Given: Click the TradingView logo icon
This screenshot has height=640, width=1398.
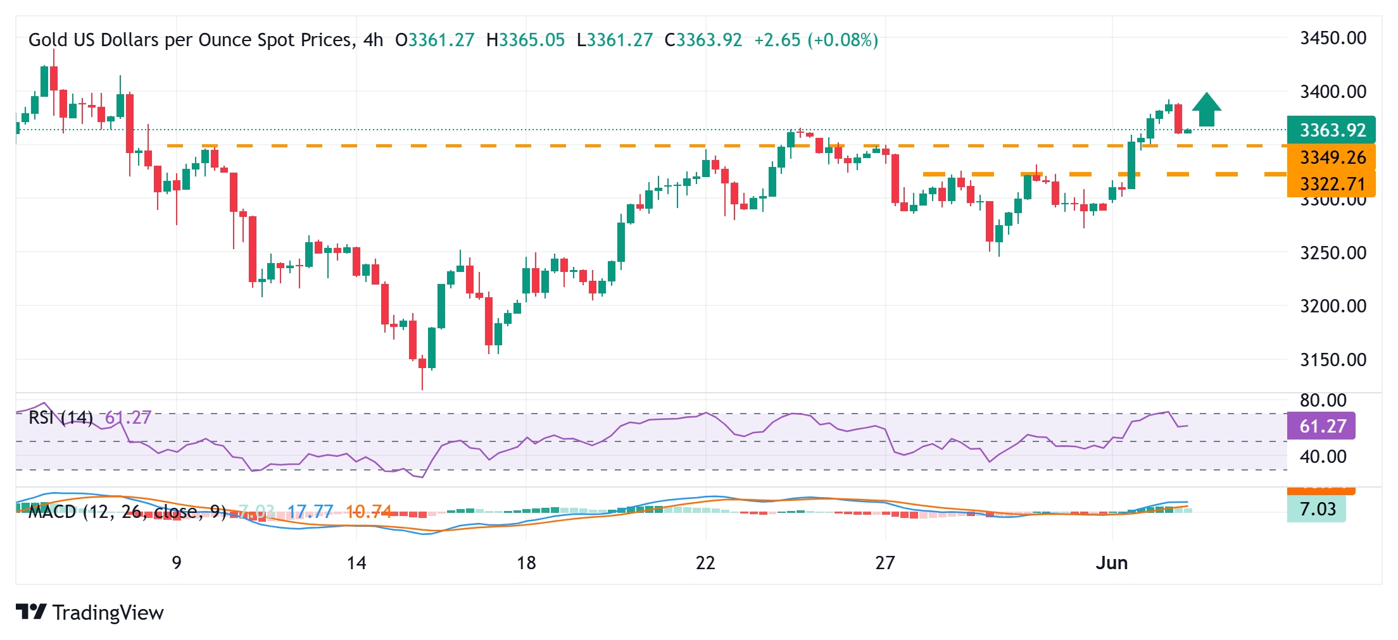Looking at the screenshot, I should (x=30, y=612).
